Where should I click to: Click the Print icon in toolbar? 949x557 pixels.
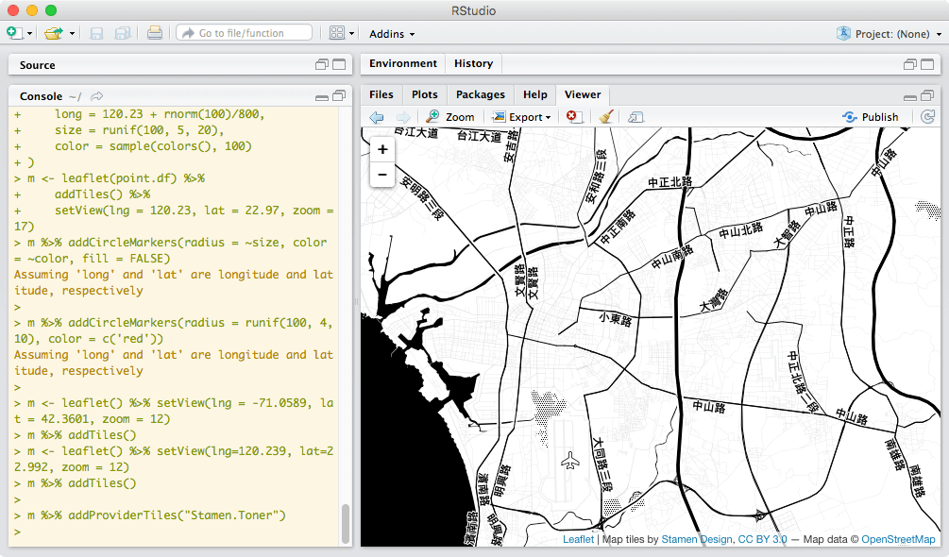click(155, 33)
